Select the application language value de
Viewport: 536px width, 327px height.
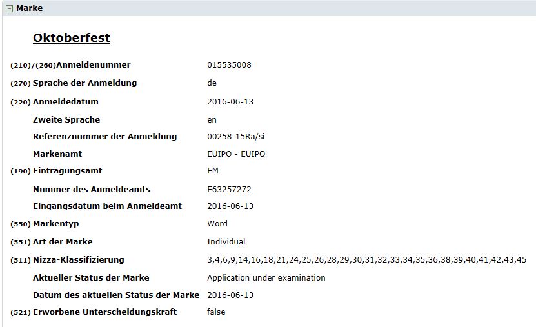tap(212, 83)
